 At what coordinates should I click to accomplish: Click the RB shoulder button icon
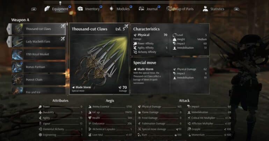(237, 9)
